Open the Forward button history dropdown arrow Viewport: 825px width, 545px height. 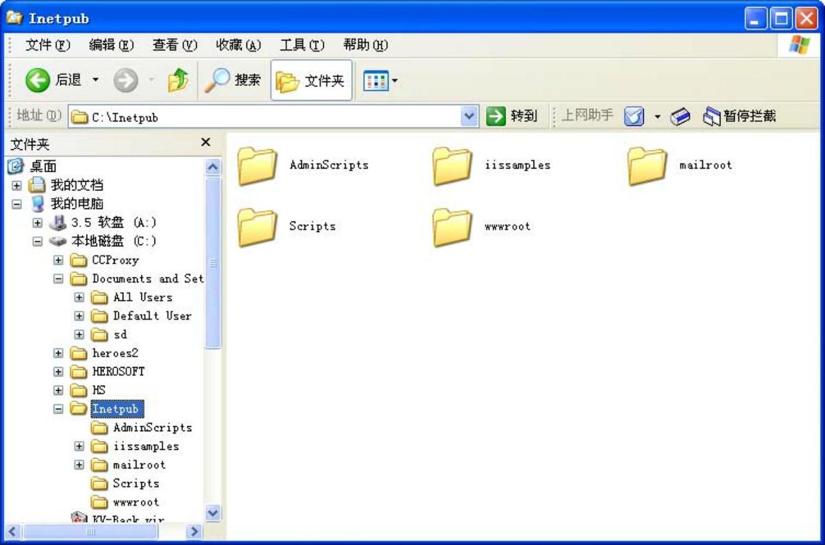[x=150, y=81]
